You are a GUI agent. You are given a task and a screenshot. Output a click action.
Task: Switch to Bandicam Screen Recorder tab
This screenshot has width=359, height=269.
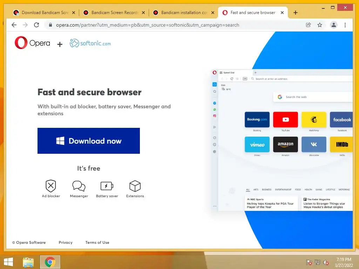pos(114,13)
